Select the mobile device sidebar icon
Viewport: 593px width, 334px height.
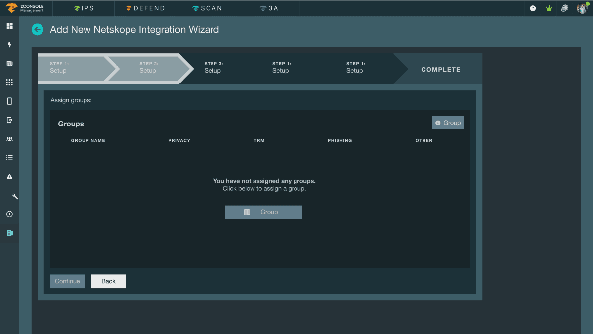click(x=9, y=101)
